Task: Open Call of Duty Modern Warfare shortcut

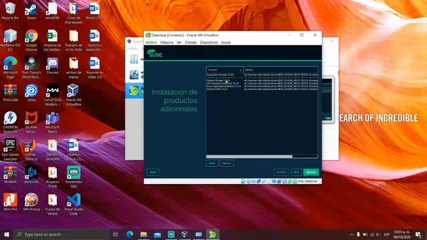Action: click(52, 95)
